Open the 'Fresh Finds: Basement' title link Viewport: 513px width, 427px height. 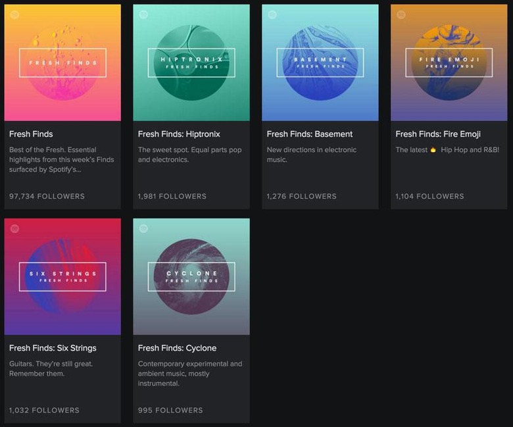(310, 134)
